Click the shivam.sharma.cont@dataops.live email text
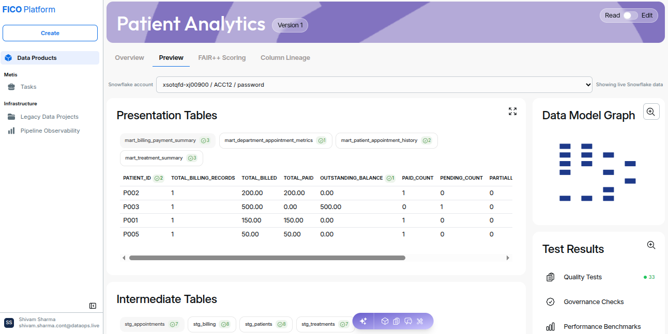 tap(59, 326)
